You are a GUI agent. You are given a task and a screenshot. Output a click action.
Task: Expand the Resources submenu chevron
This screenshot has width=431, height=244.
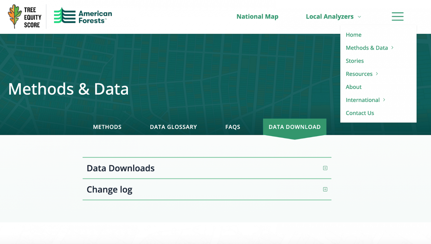tap(376, 74)
